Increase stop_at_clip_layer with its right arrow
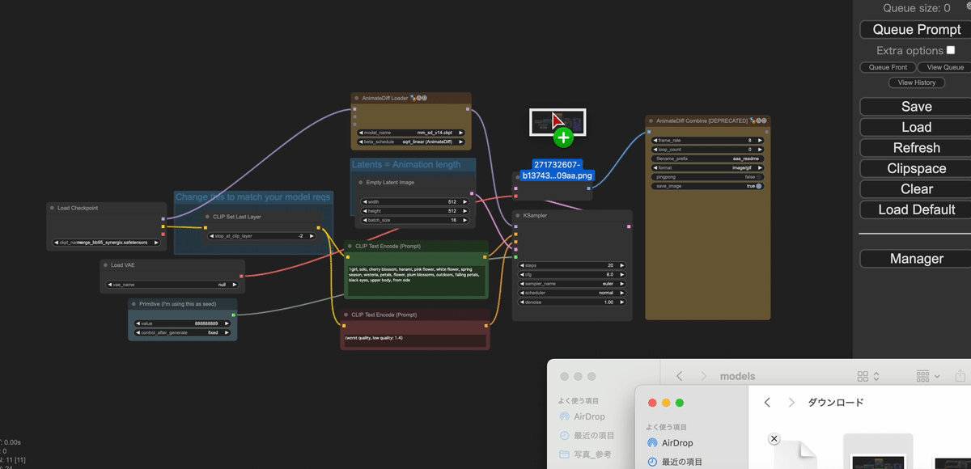This screenshot has width=971, height=469. click(x=312, y=236)
